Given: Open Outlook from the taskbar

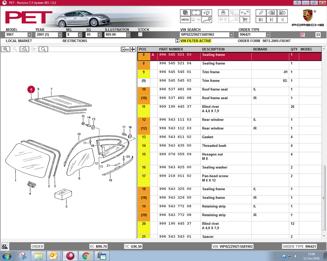Looking at the screenshot, I should click(x=54, y=256).
